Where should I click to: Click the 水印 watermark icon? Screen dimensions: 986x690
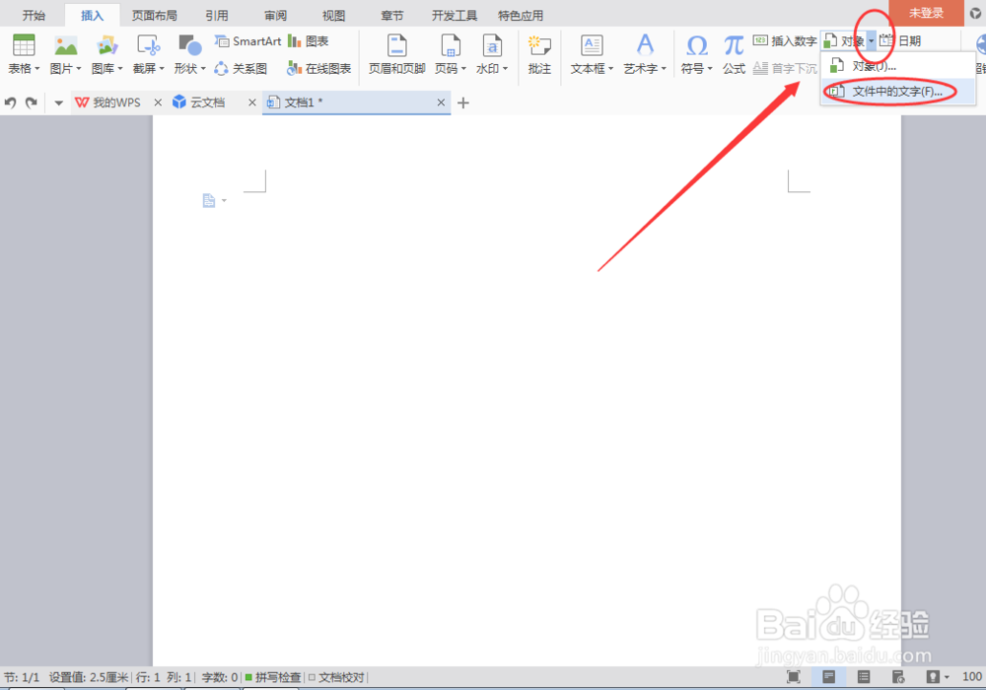pyautogui.click(x=492, y=46)
